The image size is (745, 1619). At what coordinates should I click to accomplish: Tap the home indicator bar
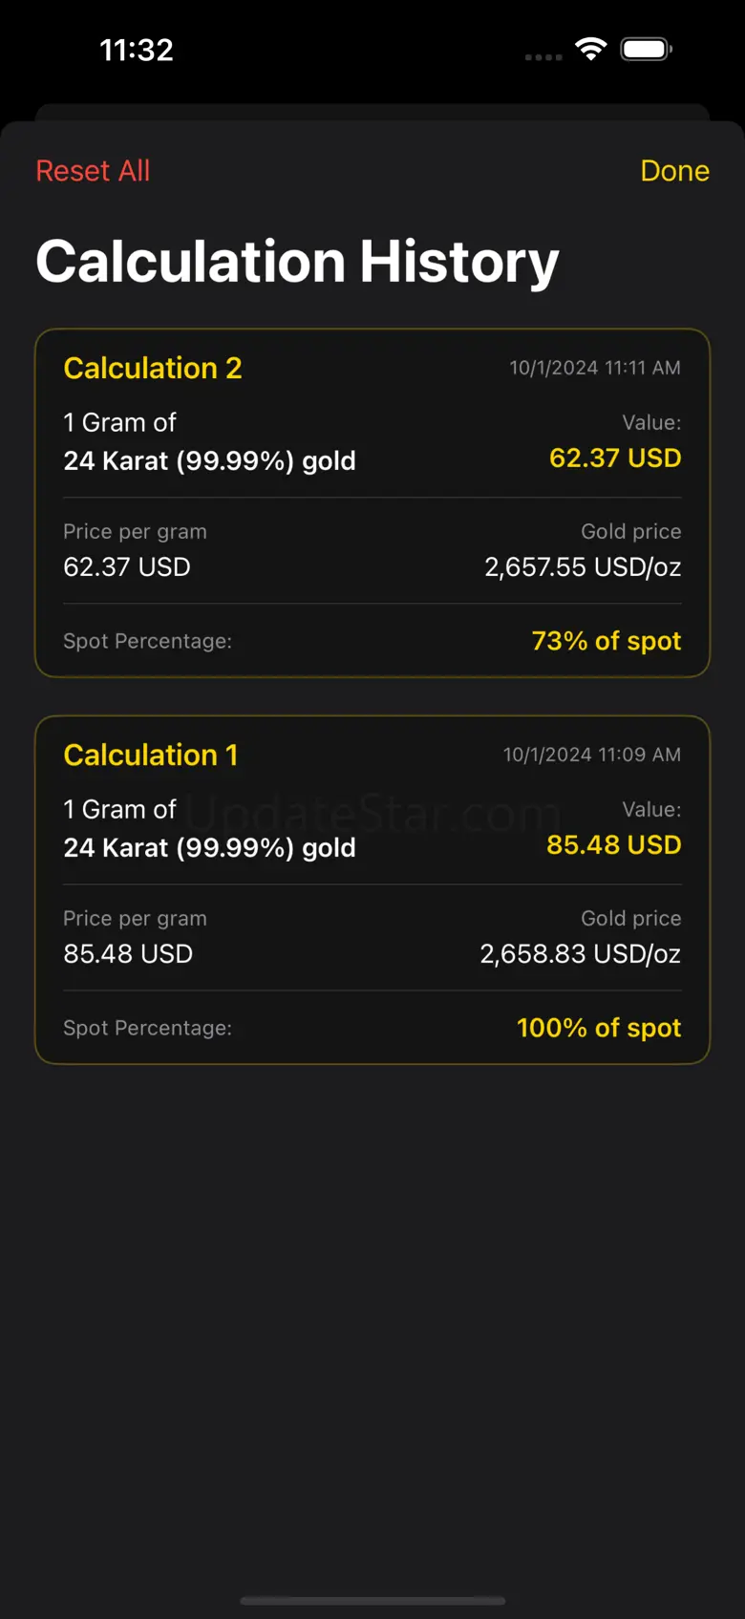[x=372, y=1600]
